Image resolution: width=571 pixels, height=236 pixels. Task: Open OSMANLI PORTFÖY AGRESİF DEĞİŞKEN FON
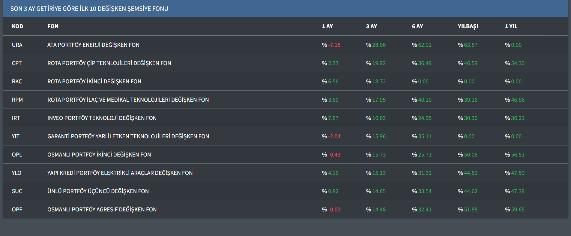(102, 210)
